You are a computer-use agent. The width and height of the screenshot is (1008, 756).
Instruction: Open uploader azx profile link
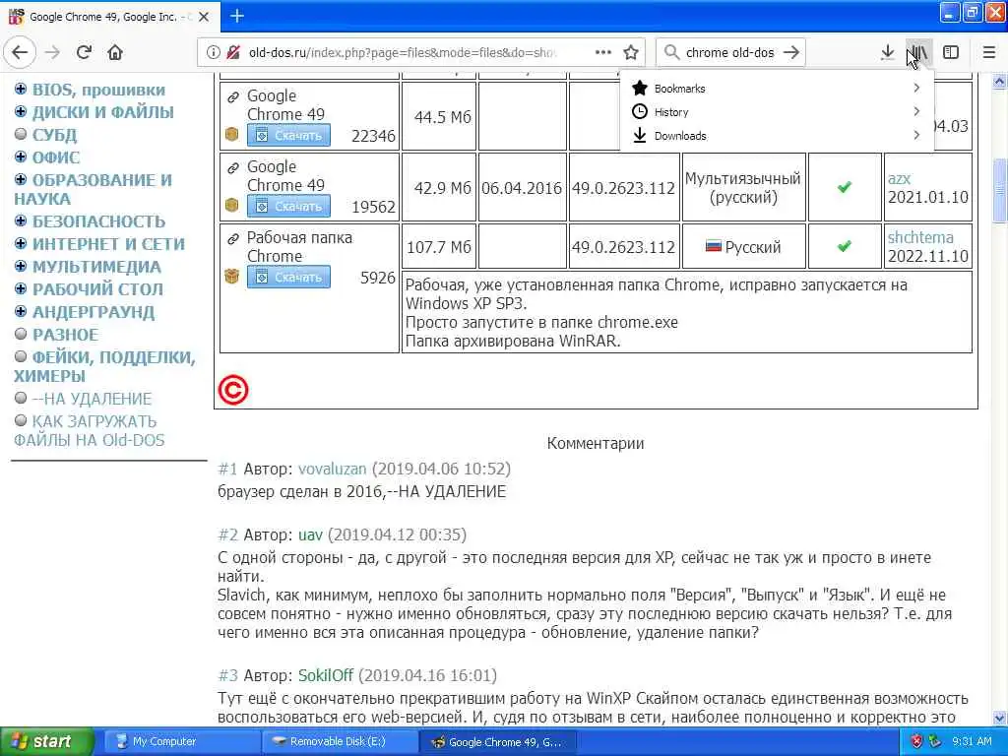[899, 179]
